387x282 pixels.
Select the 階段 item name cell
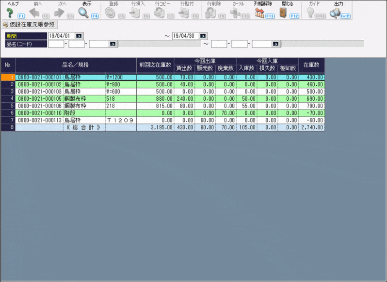pos(84,113)
